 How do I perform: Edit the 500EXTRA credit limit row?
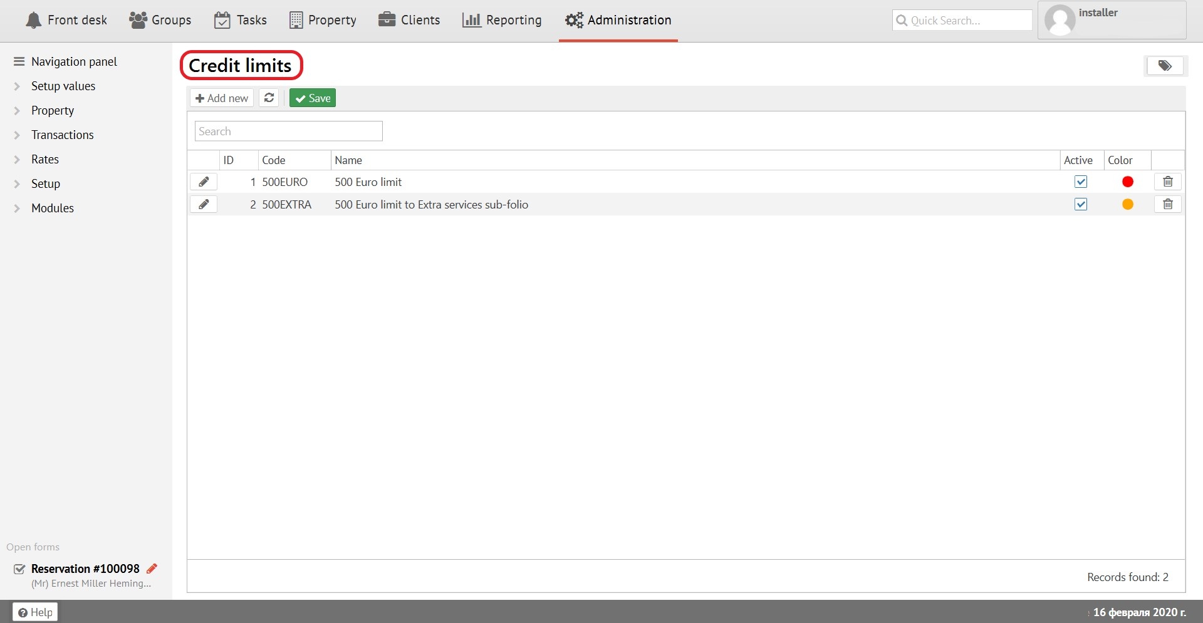click(x=204, y=204)
